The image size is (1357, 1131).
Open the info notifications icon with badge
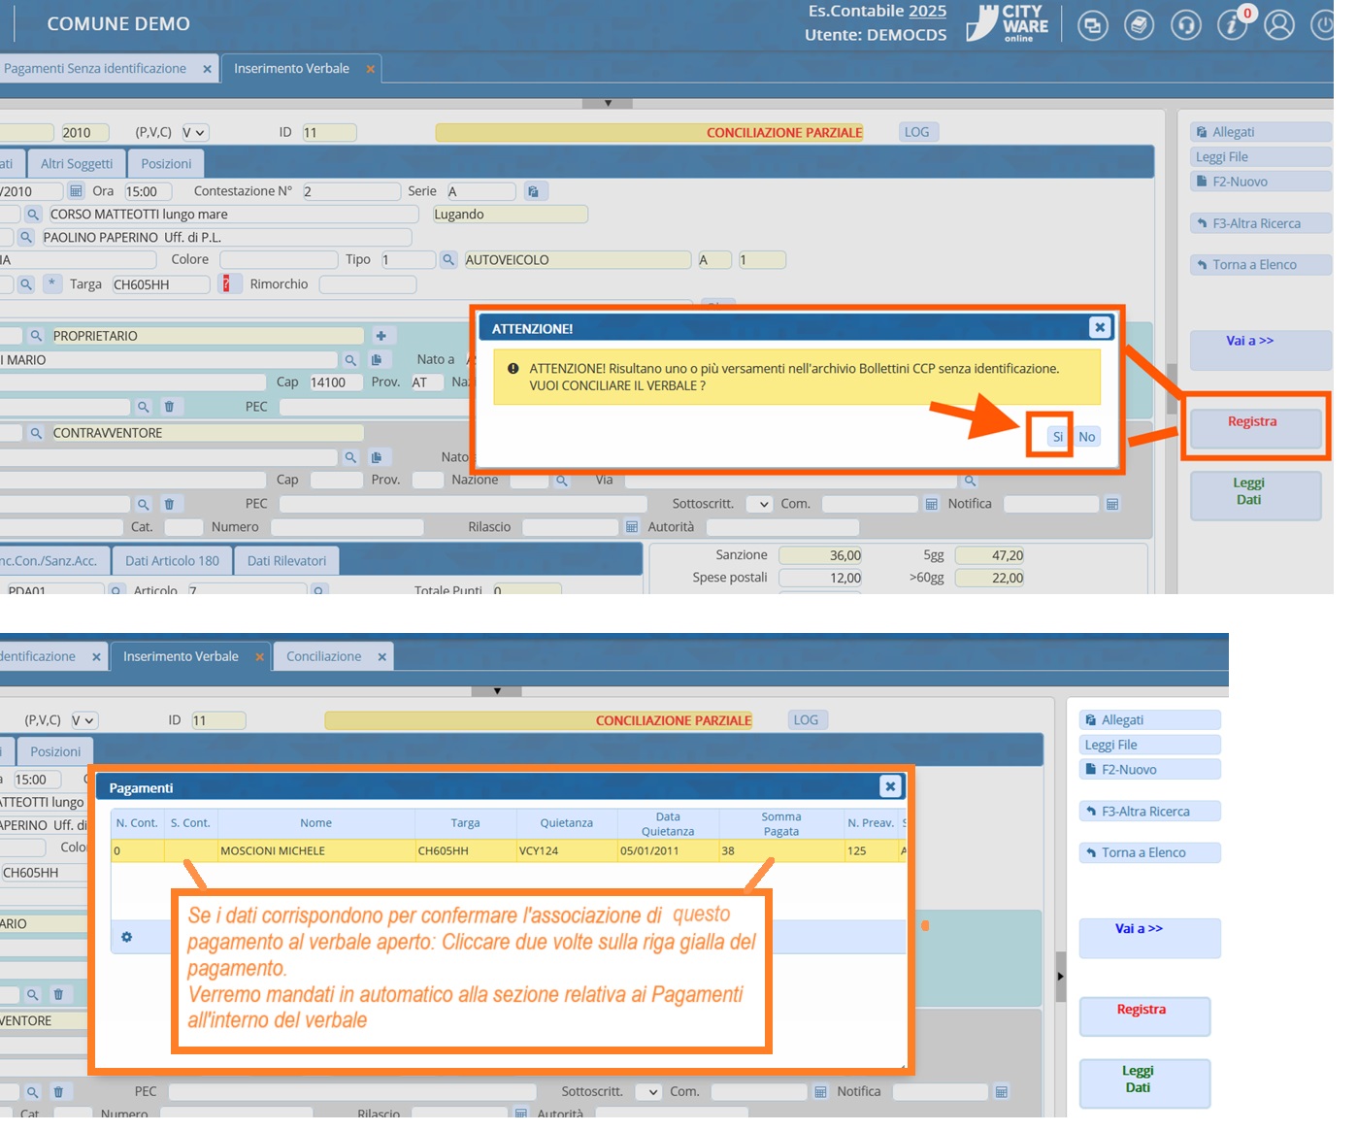tap(1233, 25)
